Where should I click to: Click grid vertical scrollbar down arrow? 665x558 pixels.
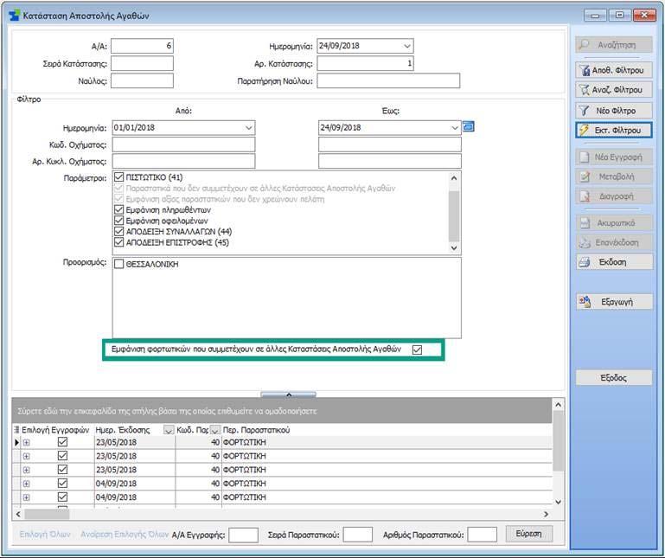click(x=558, y=502)
